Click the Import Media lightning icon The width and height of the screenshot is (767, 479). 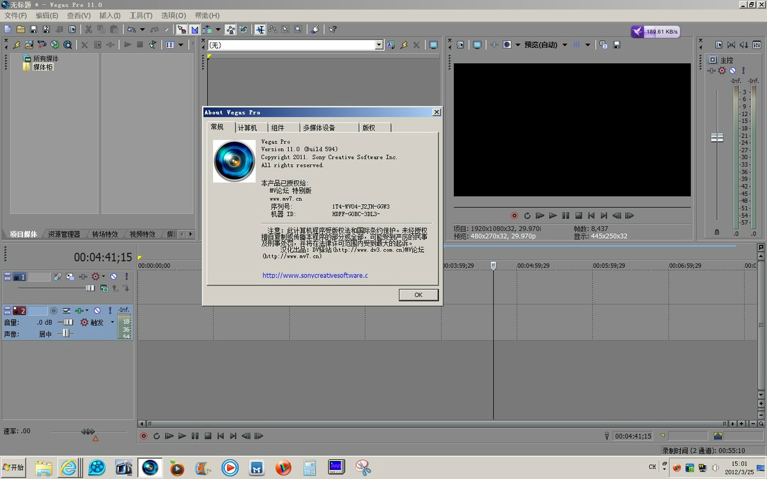click(x=17, y=45)
